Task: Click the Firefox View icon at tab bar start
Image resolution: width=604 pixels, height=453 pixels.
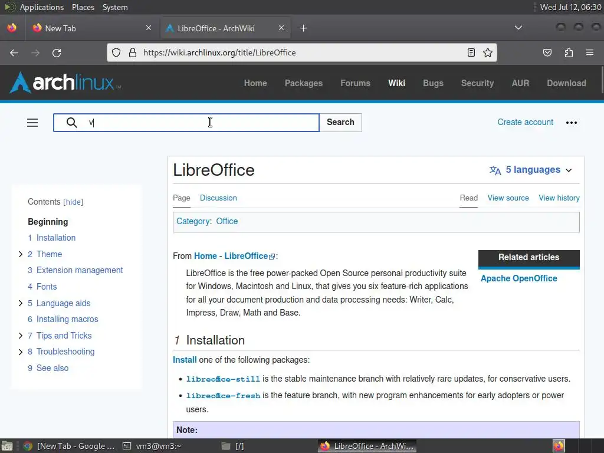Action: click(12, 28)
